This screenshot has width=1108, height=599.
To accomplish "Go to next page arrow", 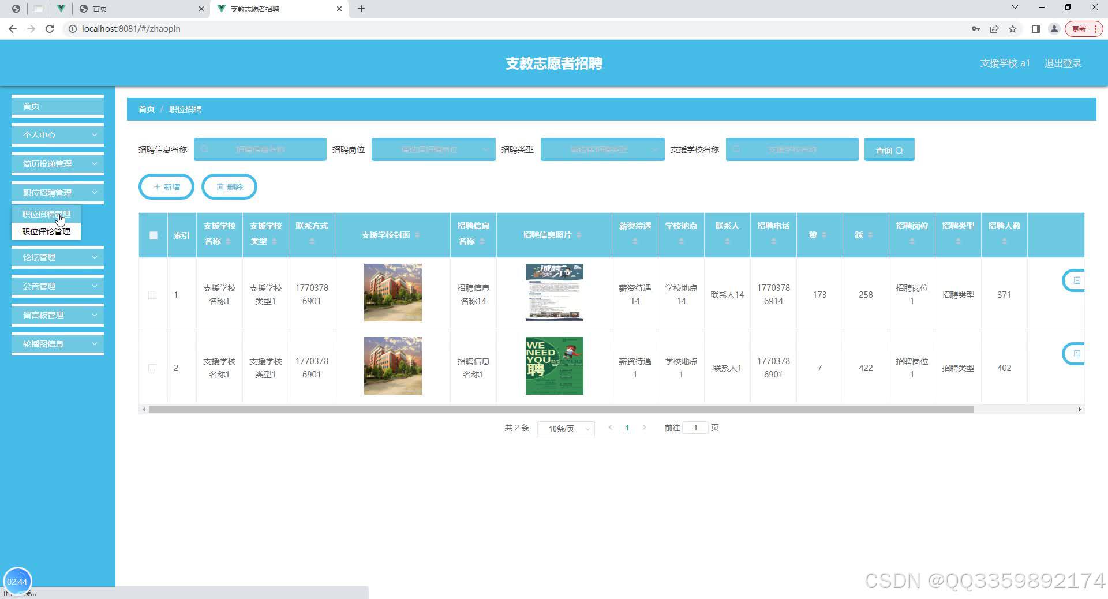I will (x=644, y=428).
